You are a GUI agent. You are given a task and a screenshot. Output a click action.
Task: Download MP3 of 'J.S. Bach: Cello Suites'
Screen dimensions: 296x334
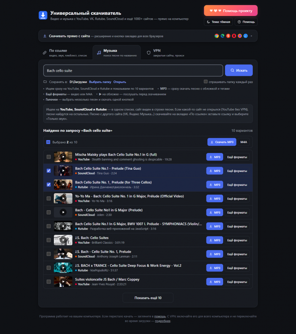215,240
